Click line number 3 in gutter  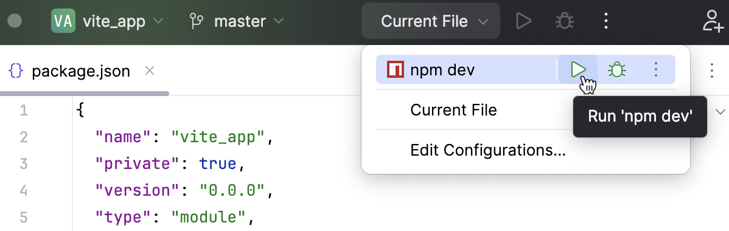(x=24, y=164)
